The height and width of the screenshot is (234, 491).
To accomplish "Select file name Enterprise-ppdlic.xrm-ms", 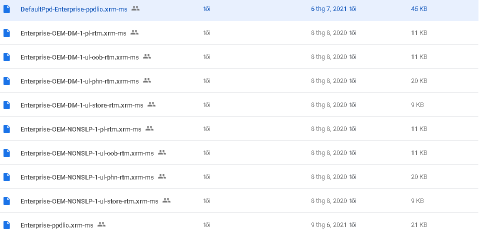I will point(57,225).
